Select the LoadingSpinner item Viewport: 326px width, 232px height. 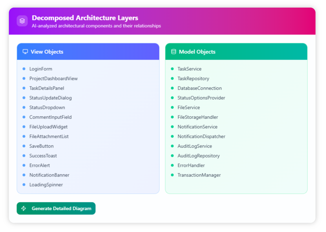[46, 185]
